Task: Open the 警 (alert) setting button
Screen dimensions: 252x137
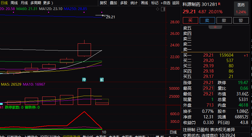Action: [241, 20]
